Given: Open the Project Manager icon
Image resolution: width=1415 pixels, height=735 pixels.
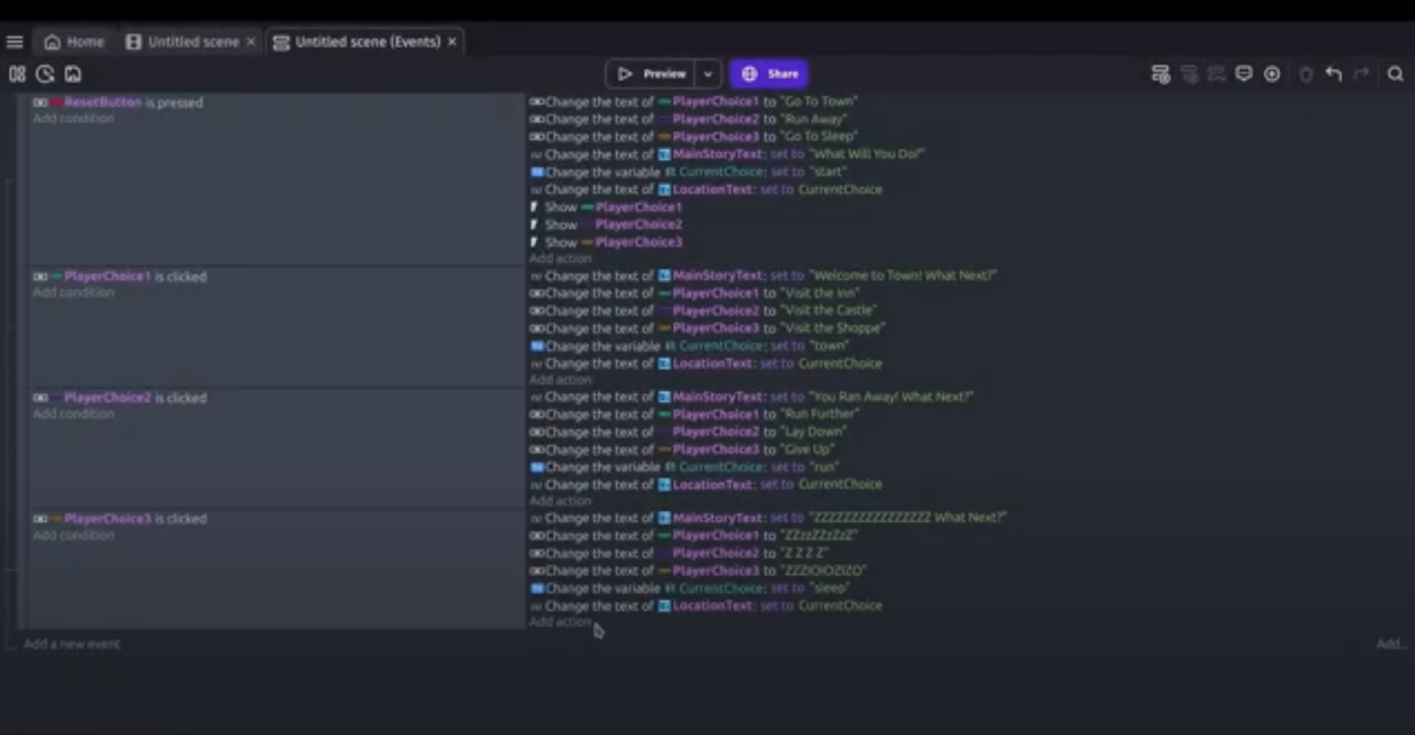Looking at the screenshot, I should (17, 74).
